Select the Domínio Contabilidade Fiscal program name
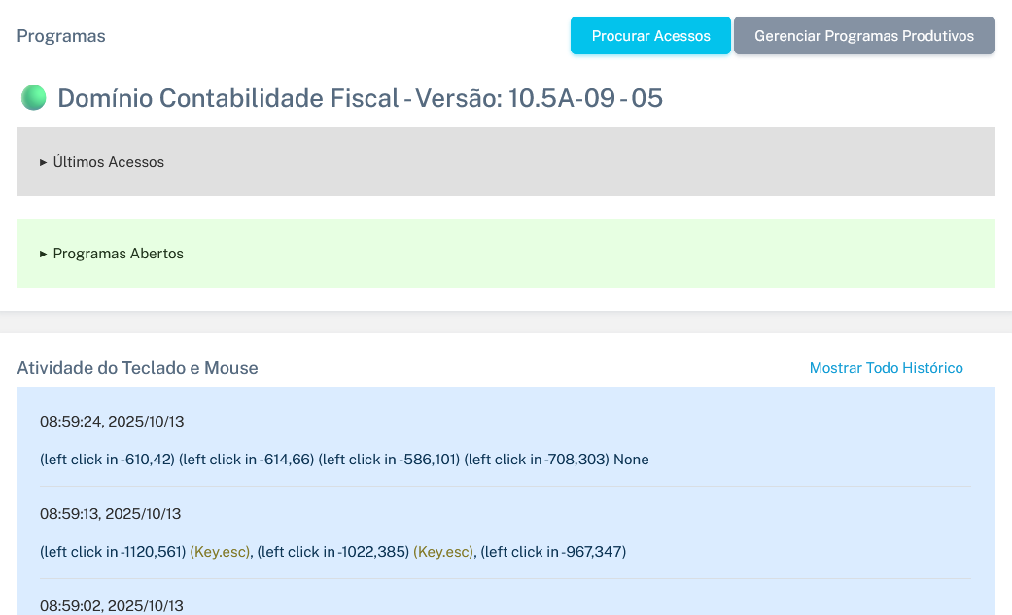The image size is (1012, 615). click(x=227, y=98)
